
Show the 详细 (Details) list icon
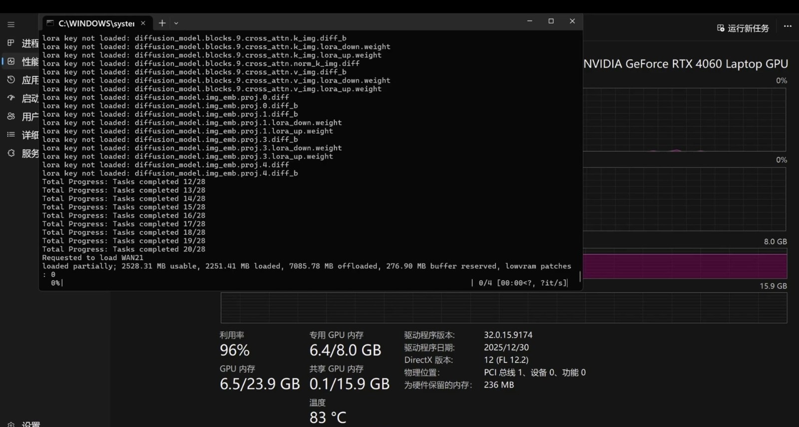coord(11,135)
